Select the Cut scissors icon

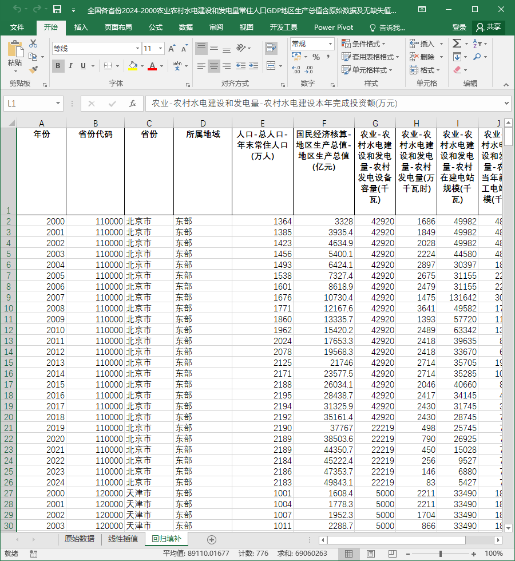(33, 44)
